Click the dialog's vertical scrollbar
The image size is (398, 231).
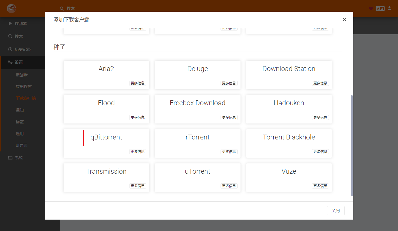click(352, 146)
